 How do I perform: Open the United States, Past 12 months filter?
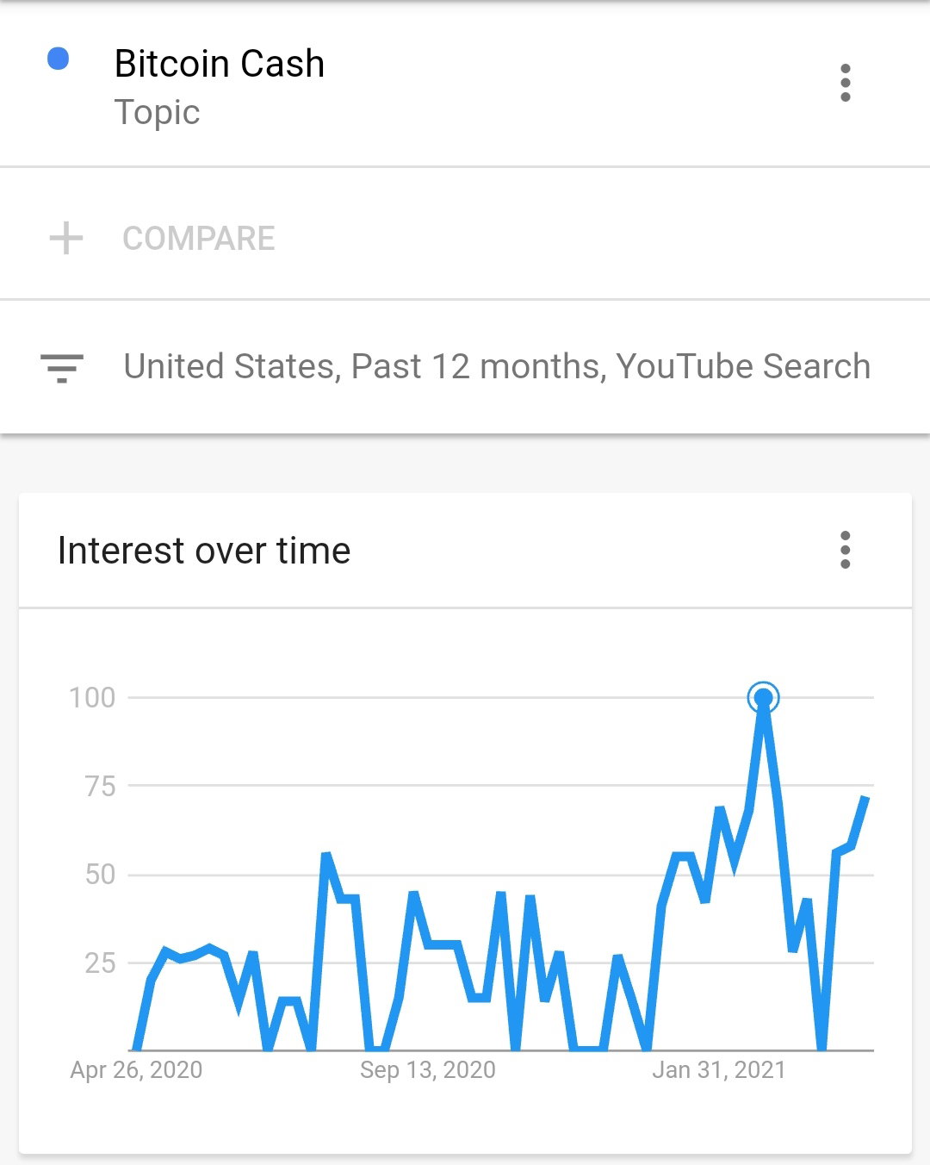pyautogui.click(x=497, y=366)
